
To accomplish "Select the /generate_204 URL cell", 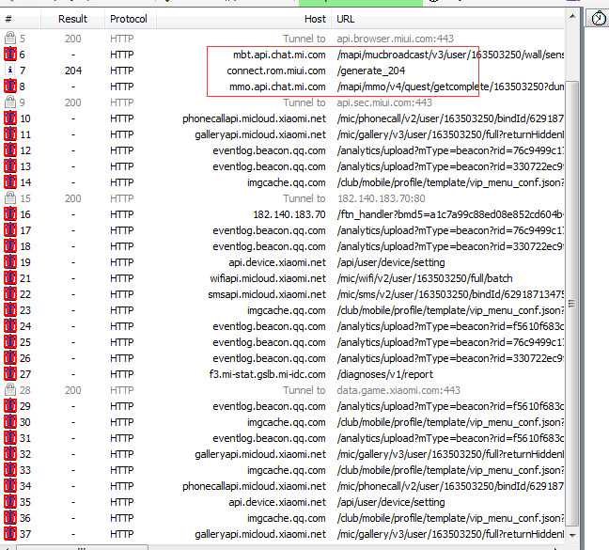I will [x=371, y=71].
